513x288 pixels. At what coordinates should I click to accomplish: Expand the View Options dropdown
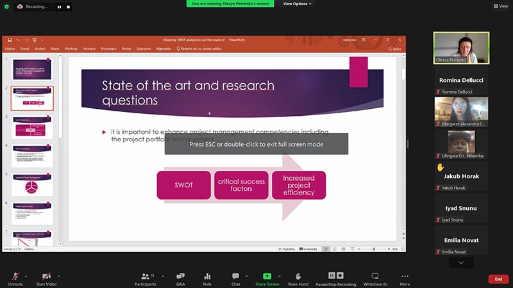[x=298, y=4]
